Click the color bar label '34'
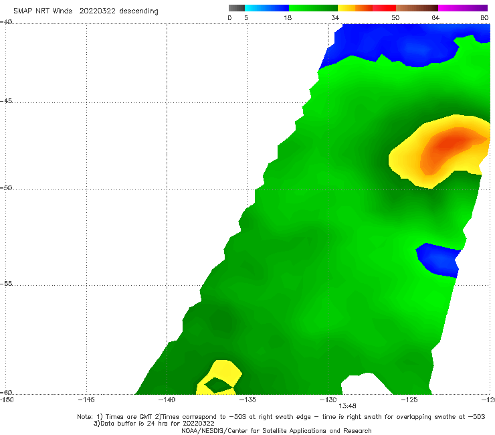Screen dimensions: 495x435 pos(335,17)
